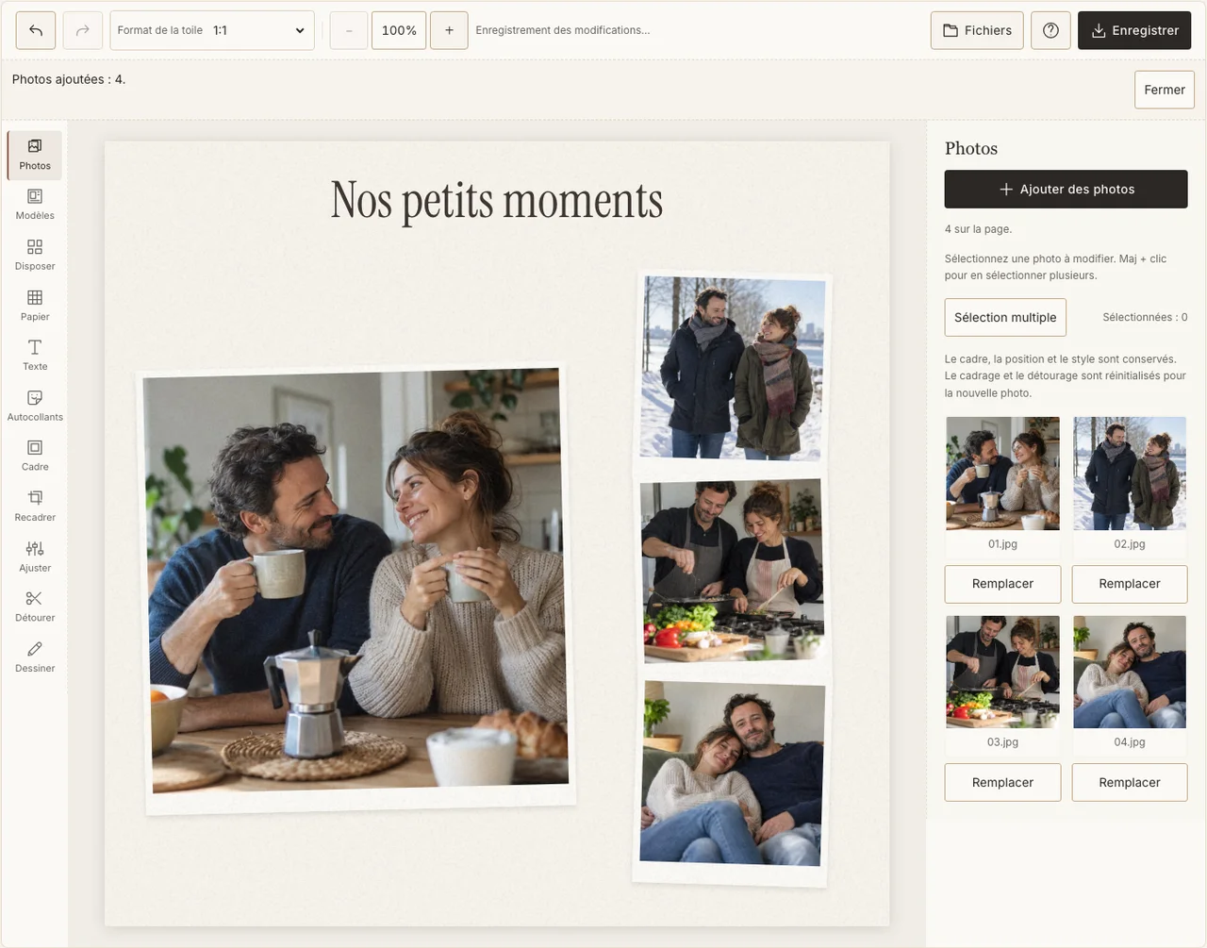Increase zoom with the plus button

[x=449, y=30]
